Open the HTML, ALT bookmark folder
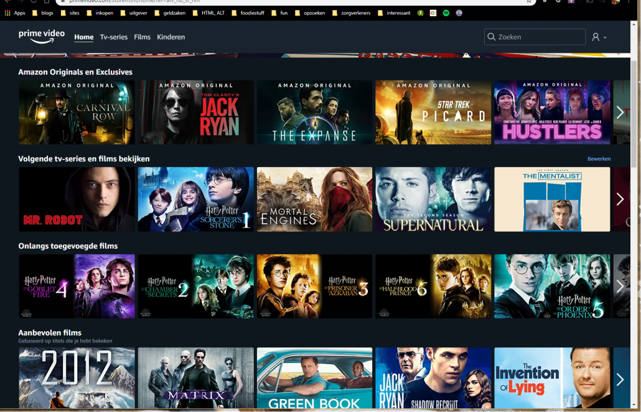The image size is (641, 412). point(208,13)
